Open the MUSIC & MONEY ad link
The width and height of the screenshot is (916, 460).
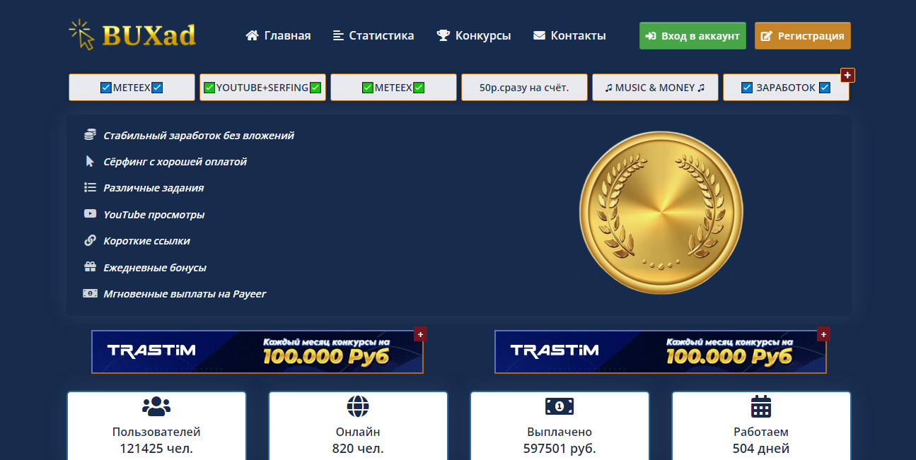655,88
